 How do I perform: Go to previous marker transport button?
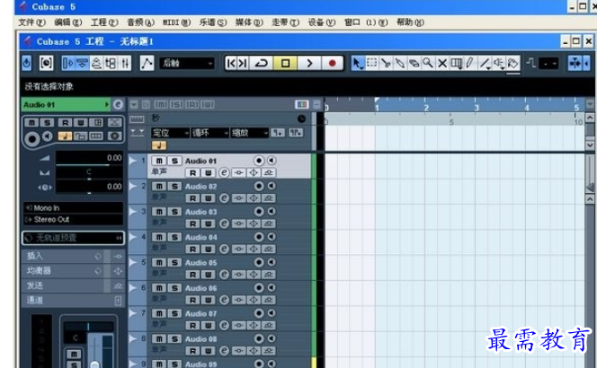tap(231, 63)
